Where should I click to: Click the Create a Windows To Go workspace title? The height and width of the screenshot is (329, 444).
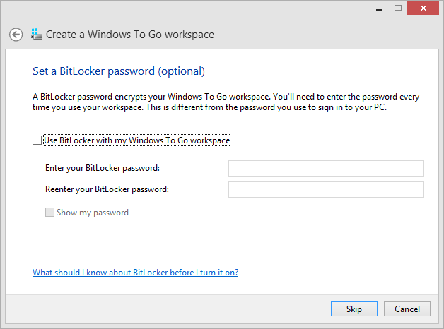point(130,35)
